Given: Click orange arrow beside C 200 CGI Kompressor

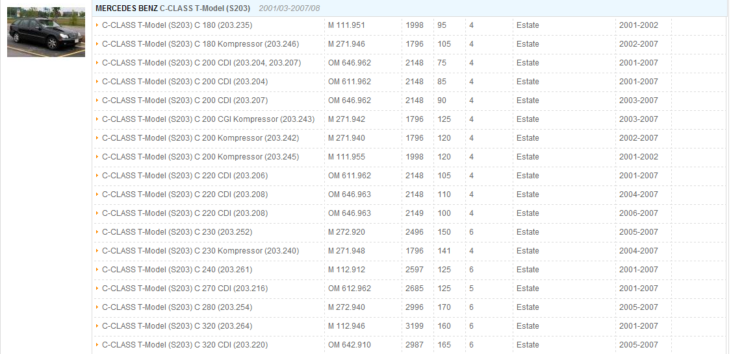Looking at the screenshot, I should point(97,119).
